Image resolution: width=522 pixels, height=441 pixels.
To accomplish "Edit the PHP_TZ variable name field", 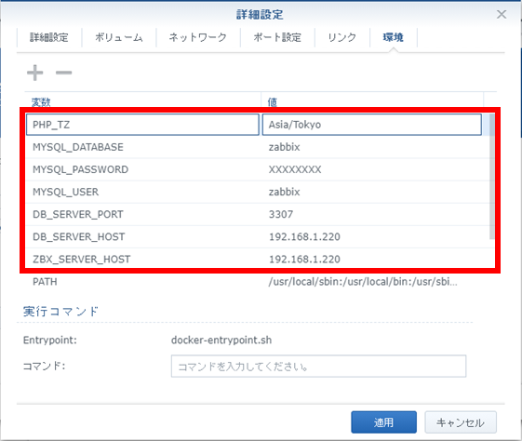I will point(142,125).
